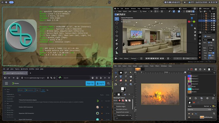The height and width of the screenshot is (123, 219).
Task: Click refresh gradients icon in GIMP panel
Action: (213, 98)
